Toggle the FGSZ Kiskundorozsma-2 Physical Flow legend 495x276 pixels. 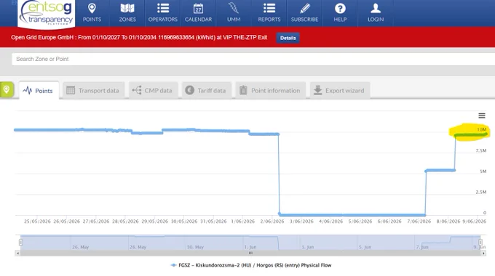[251, 265]
